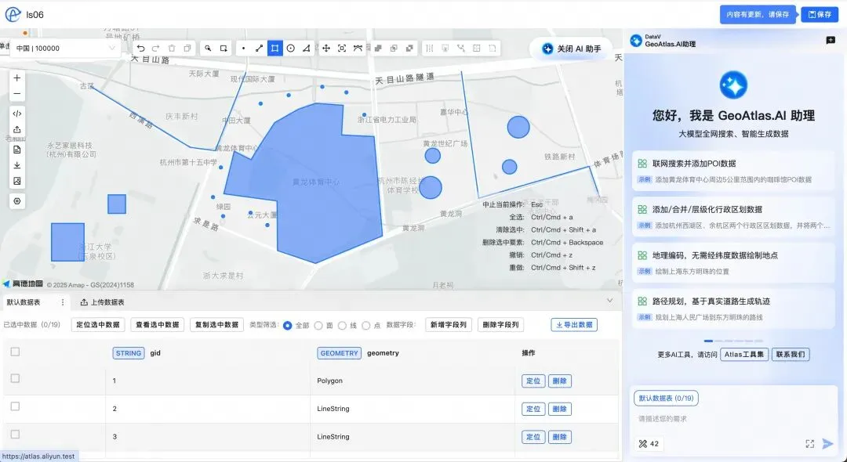847x462 pixels.
Task: Click 复制选中数据 button
Action: click(216, 325)
